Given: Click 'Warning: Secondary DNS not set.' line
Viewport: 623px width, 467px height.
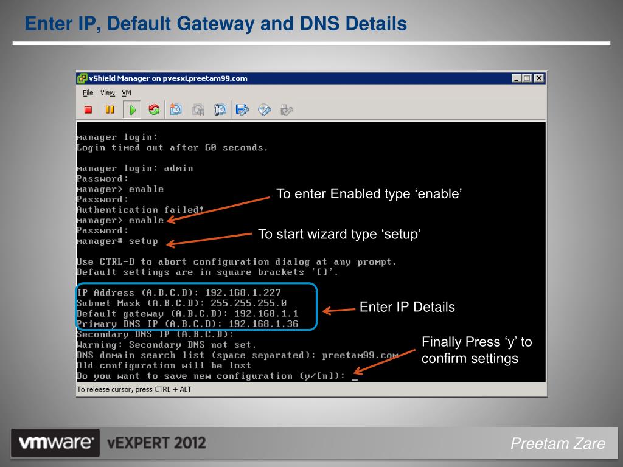Looking at the screenshot, I should (167, 345).
